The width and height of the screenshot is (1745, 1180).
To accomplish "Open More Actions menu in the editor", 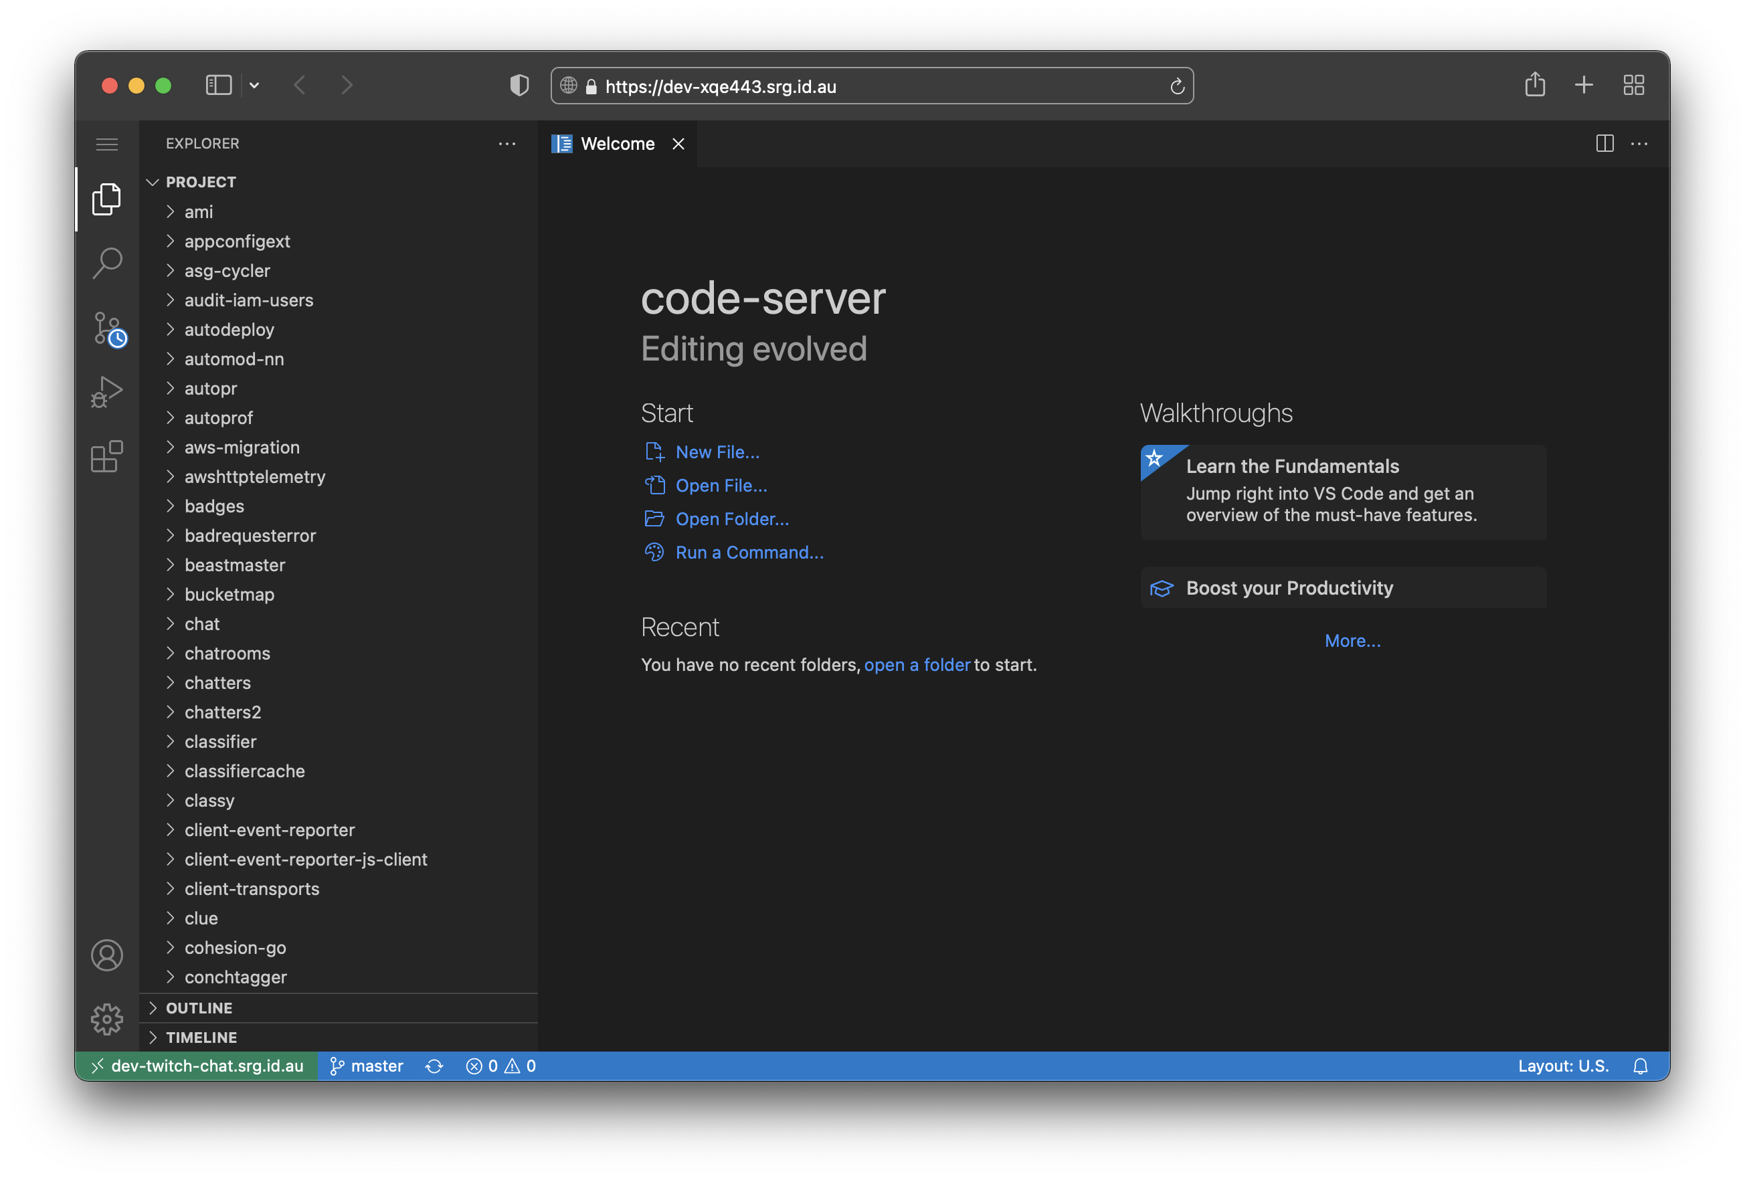I will pos(1640,143).
